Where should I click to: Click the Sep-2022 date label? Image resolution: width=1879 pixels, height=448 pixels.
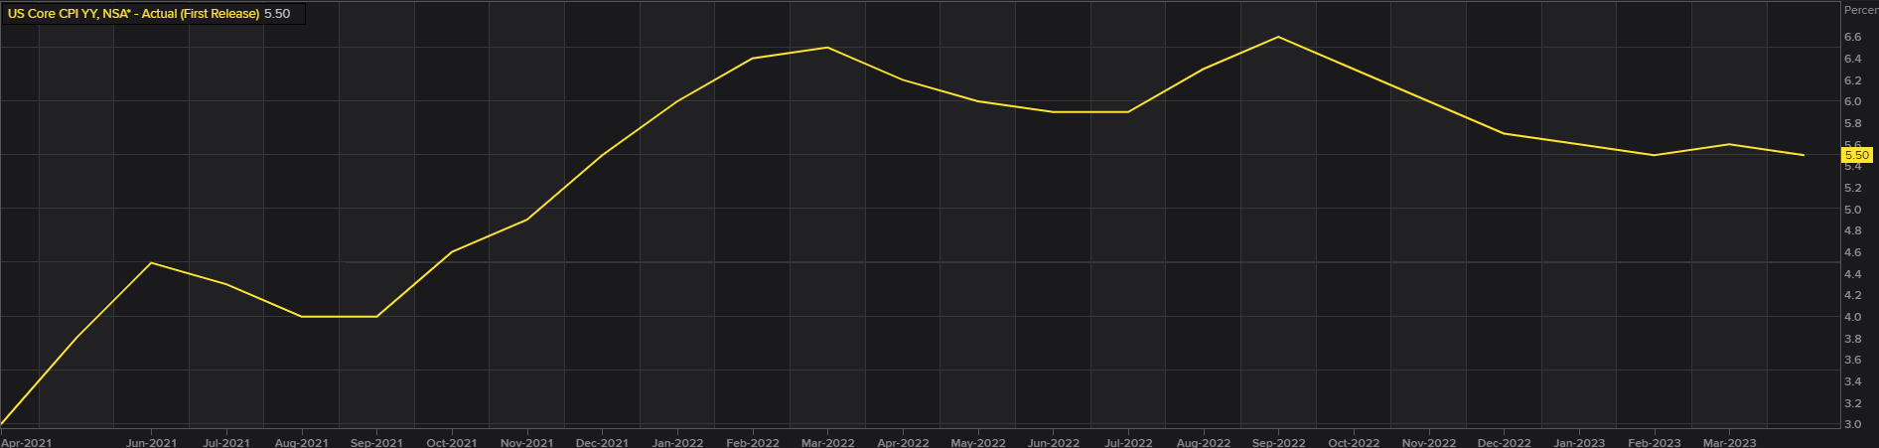[x=1279, y=443]
